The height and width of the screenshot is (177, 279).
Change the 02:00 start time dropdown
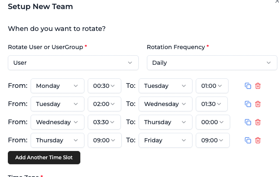tap(104, 104)
